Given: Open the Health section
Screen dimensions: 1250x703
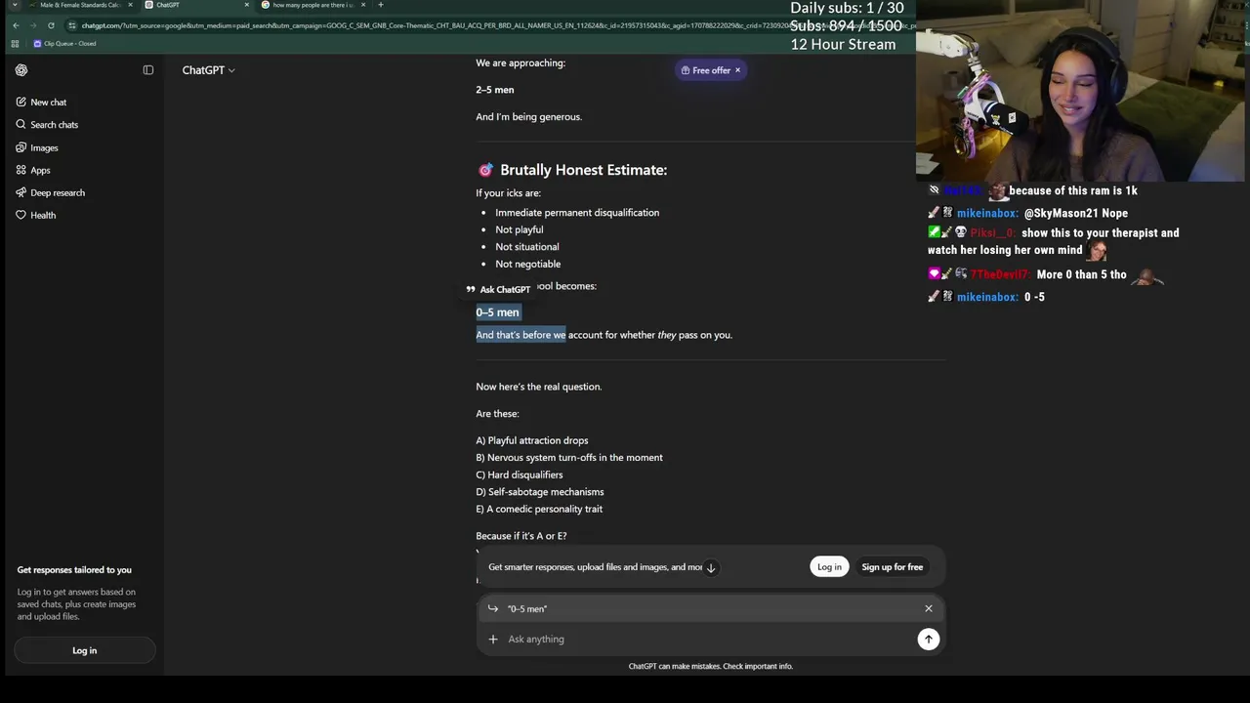Looking at the screenshot, I should (x=35, y=215).
